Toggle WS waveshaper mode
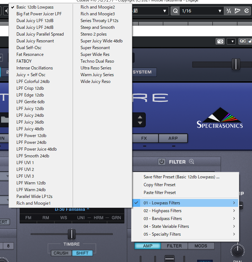Screen dimensions: 252x262 63,218
